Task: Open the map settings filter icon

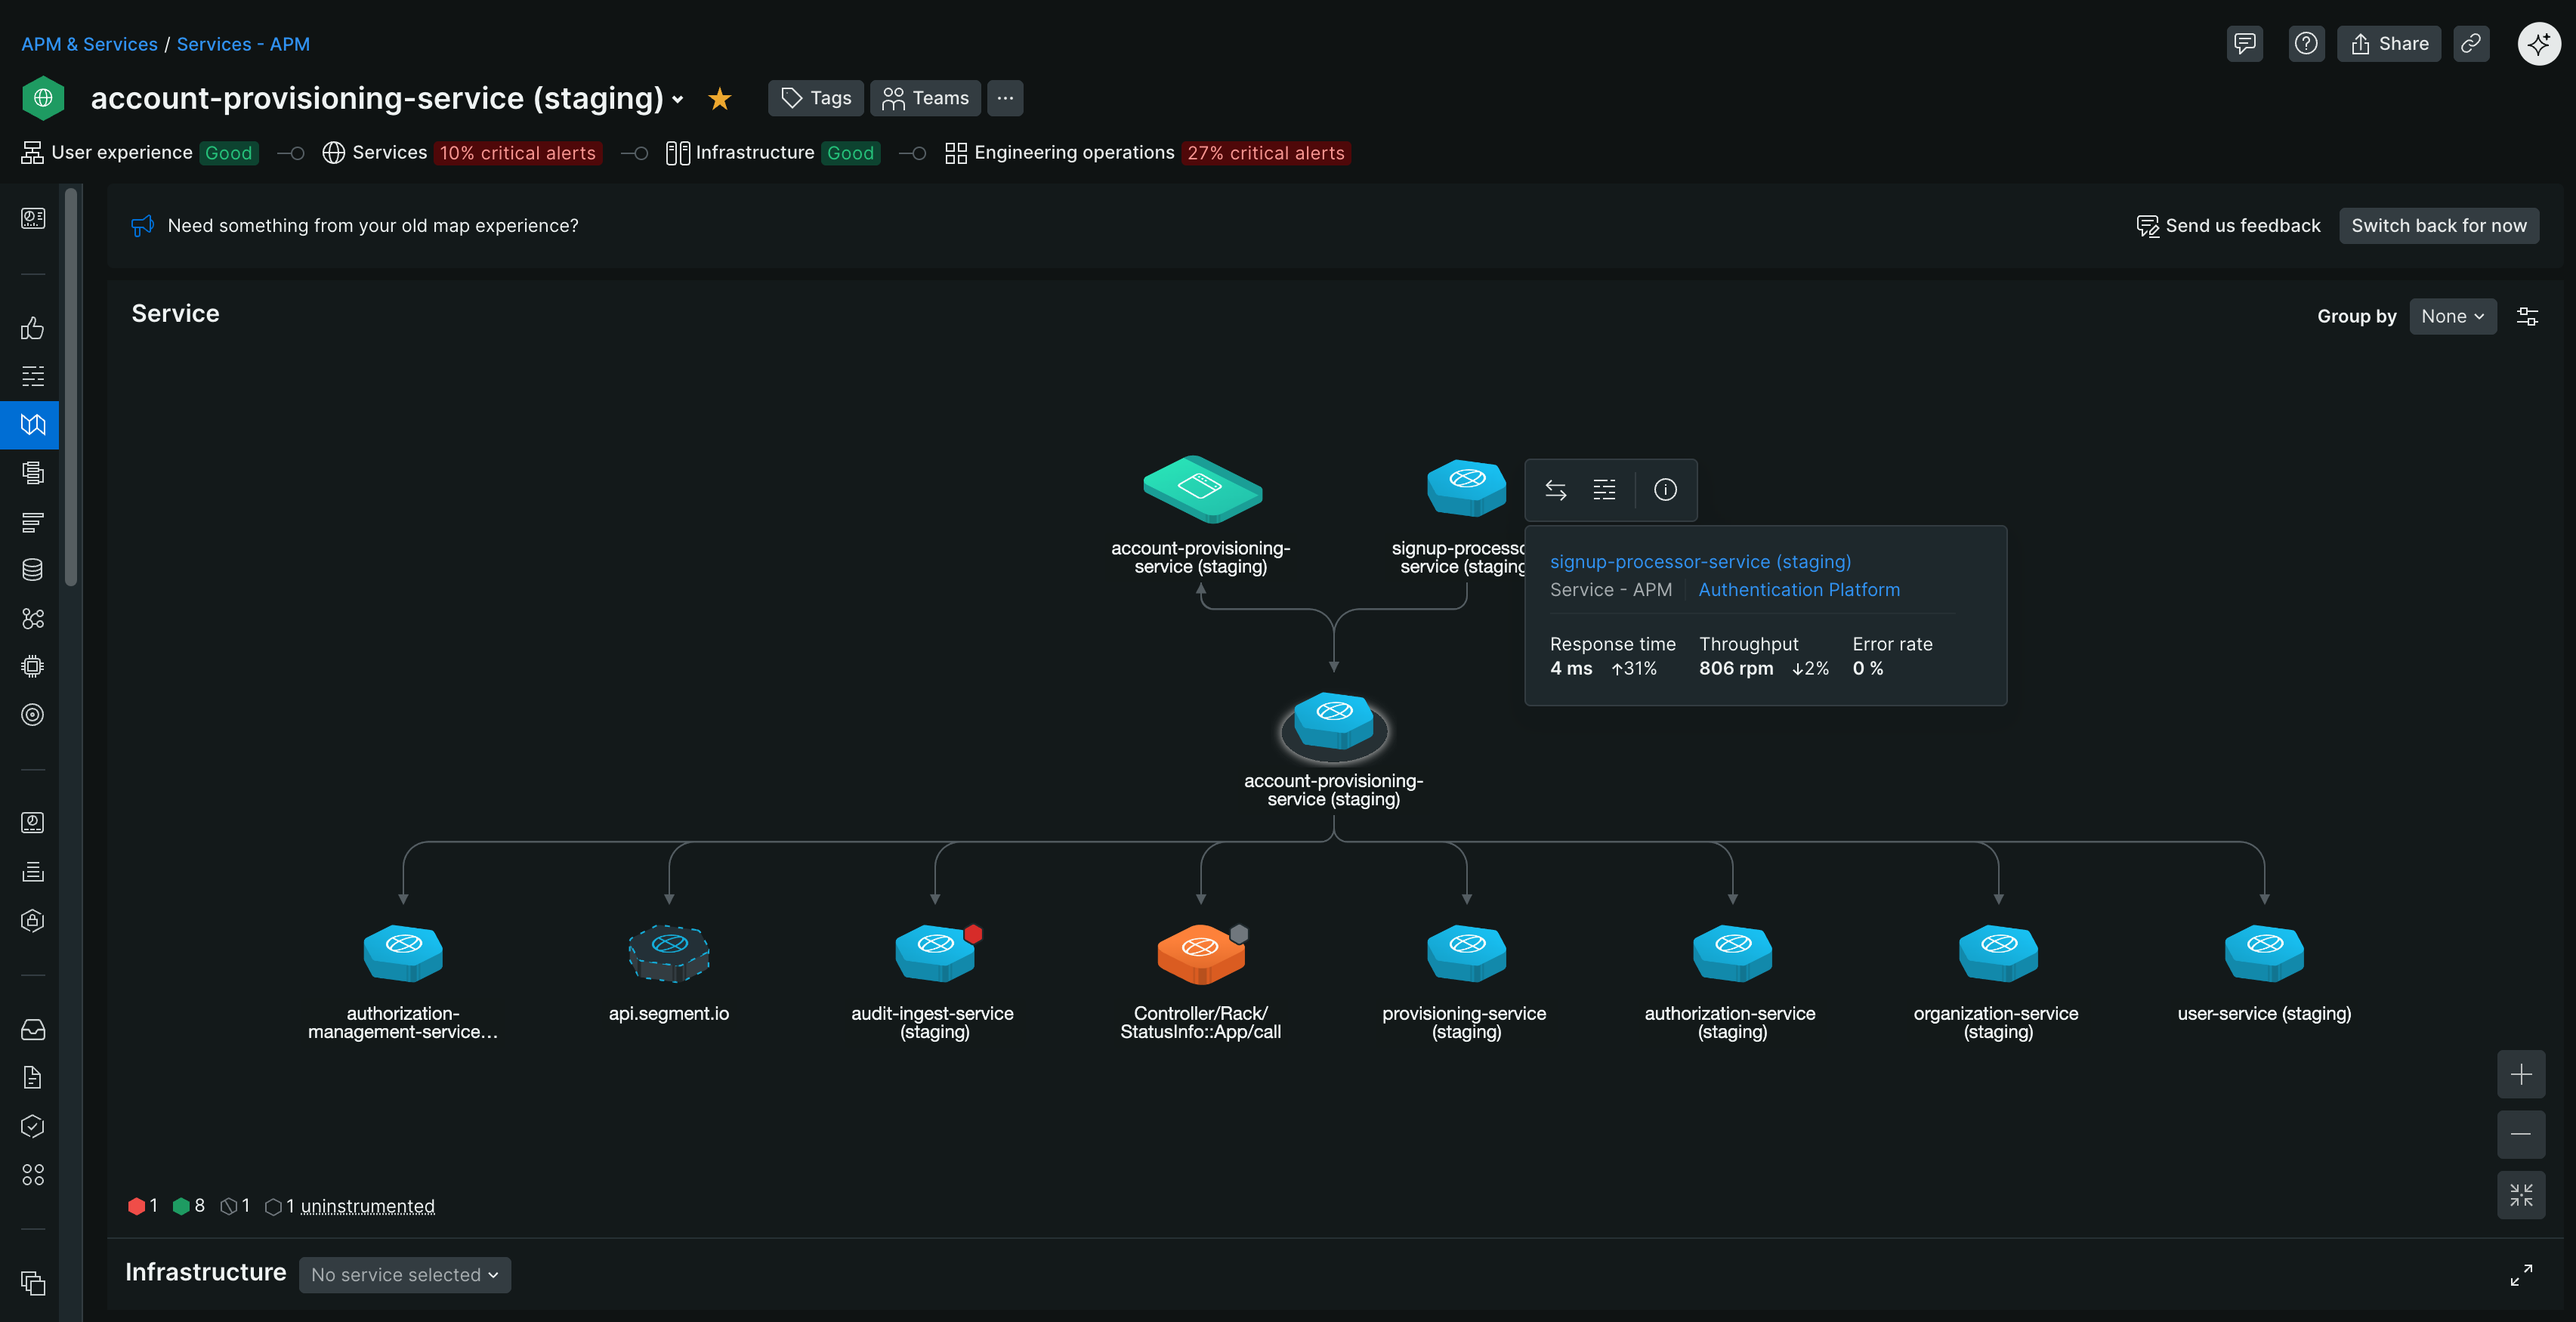Action: coord(2527,316)
